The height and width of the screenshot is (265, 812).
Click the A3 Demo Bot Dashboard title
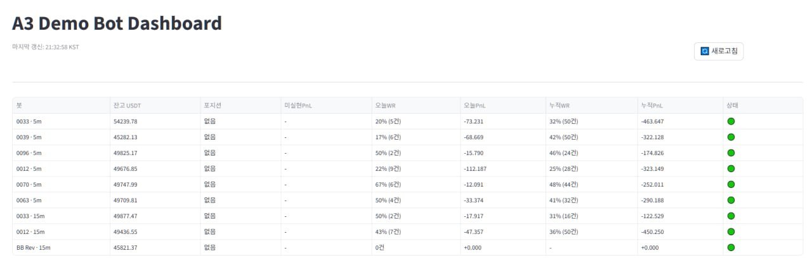[x=117, y=23]
